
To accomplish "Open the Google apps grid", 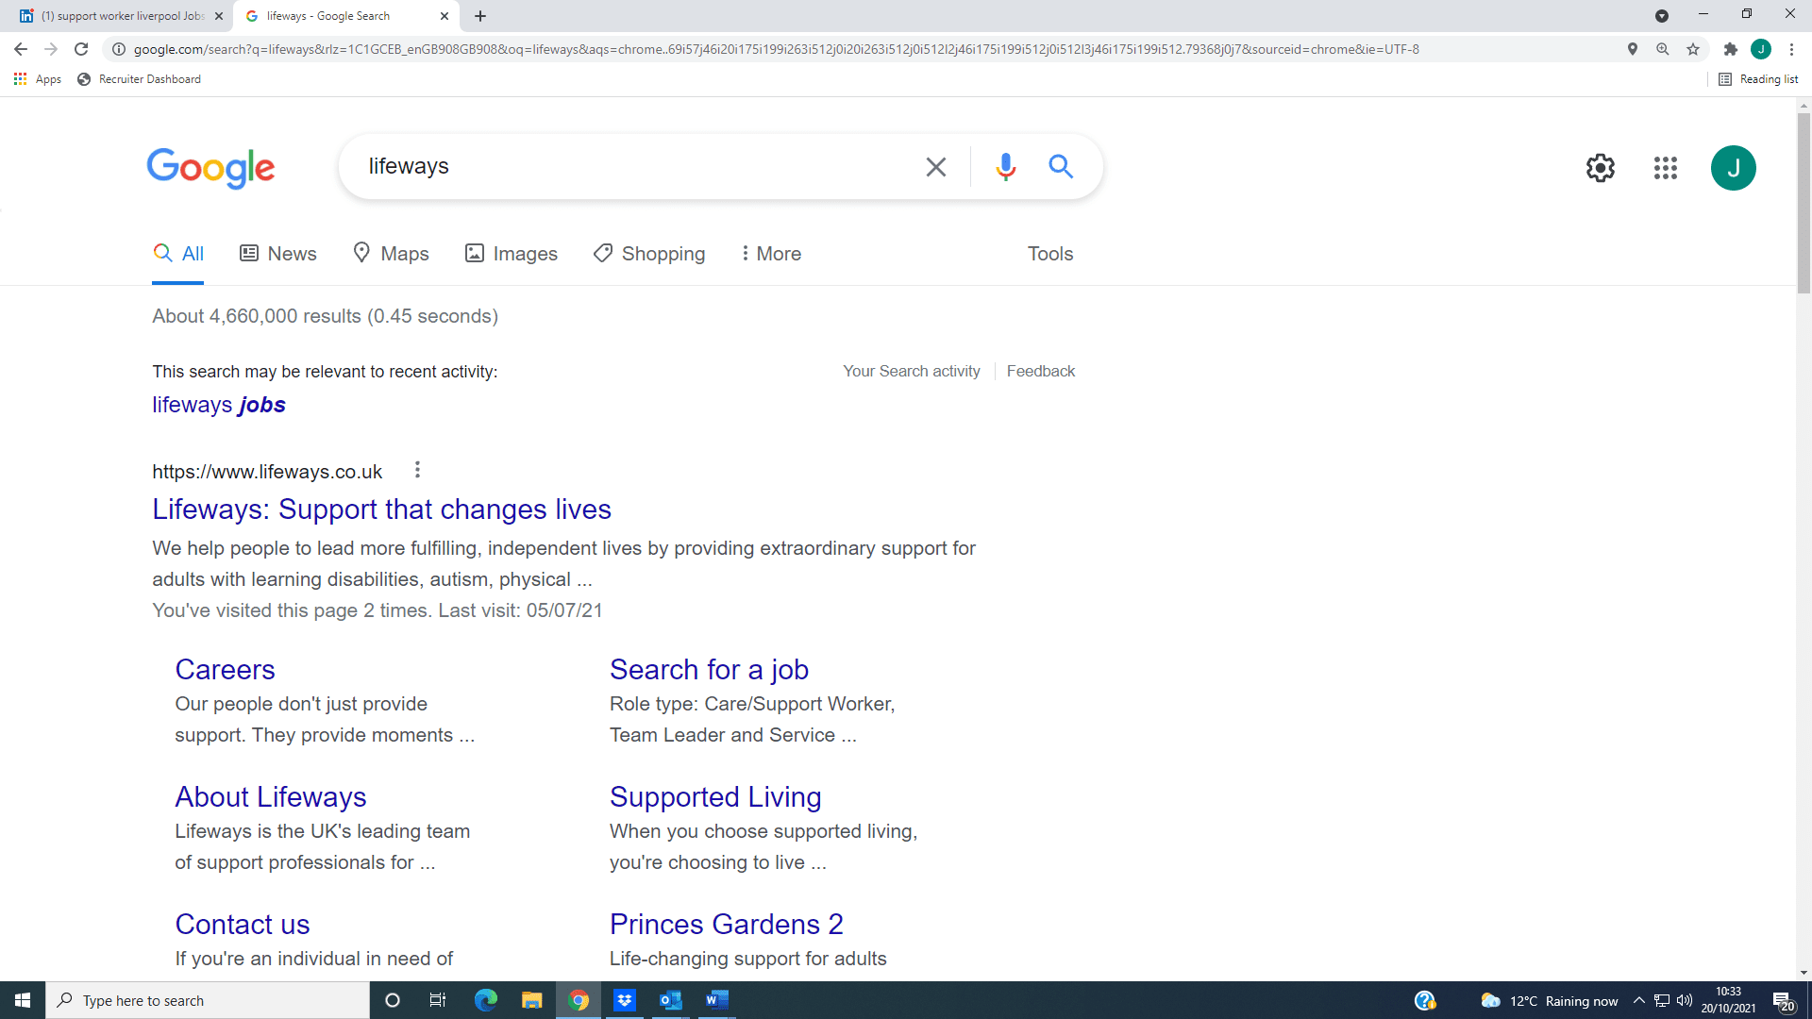I will pos(1665,168).
